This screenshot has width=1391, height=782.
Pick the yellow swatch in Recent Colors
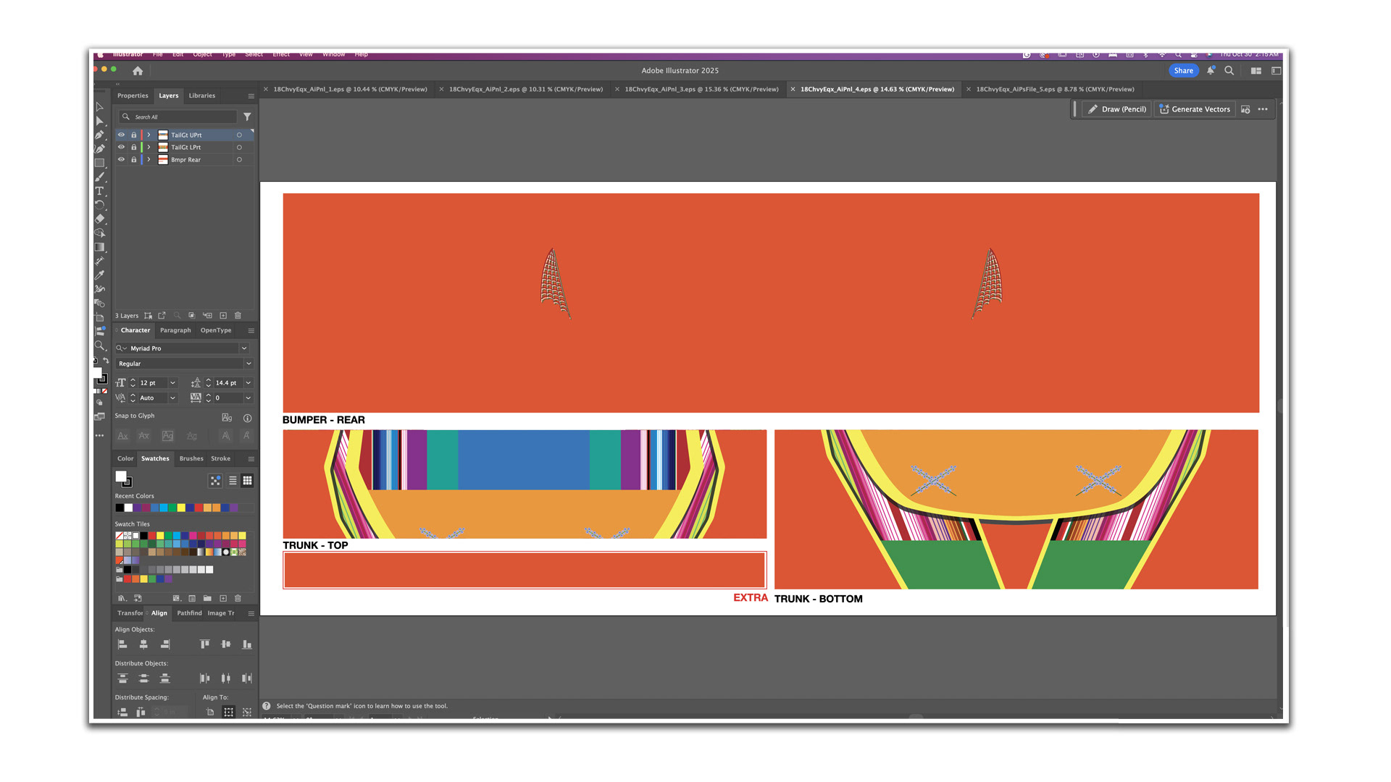click(181, 508)
